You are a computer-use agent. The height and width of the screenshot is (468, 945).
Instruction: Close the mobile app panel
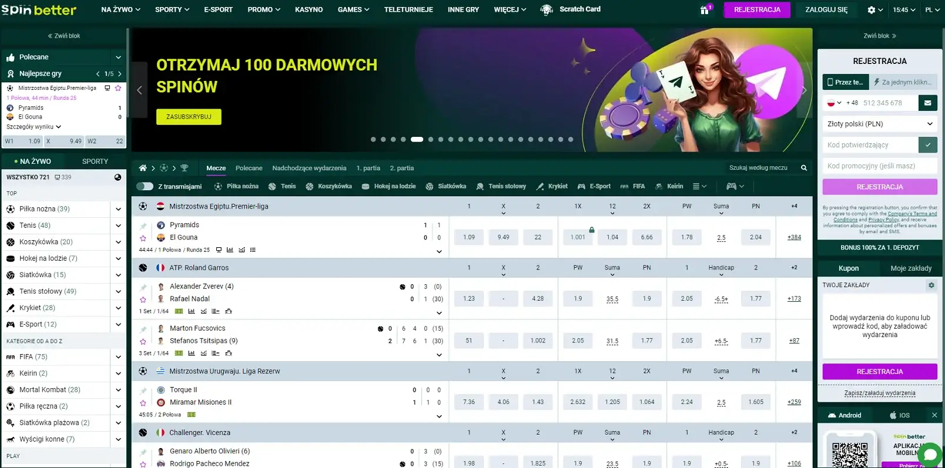click(934, 415)
